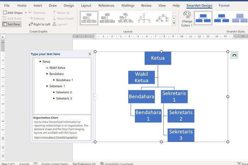Switch to the Insert tab
The image size is (248, 165).
pos(38,6)
